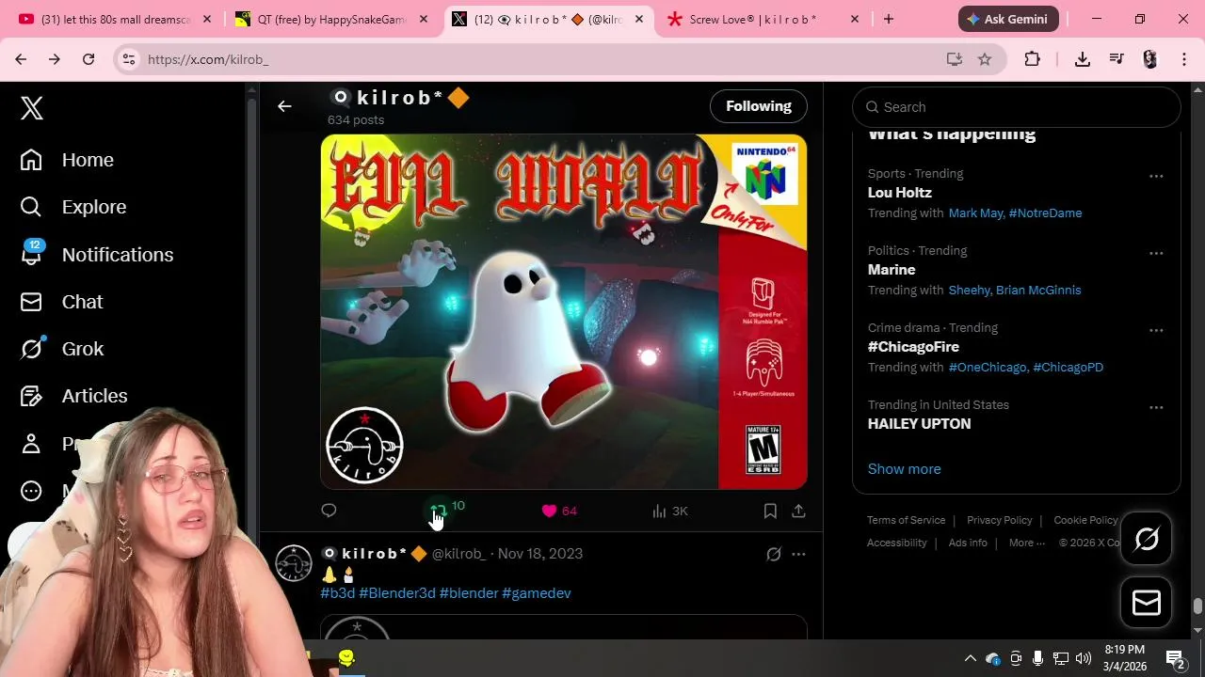This screenshot has height=677, width=1205.
Task: Click the Following button
Action: (759, 106)
